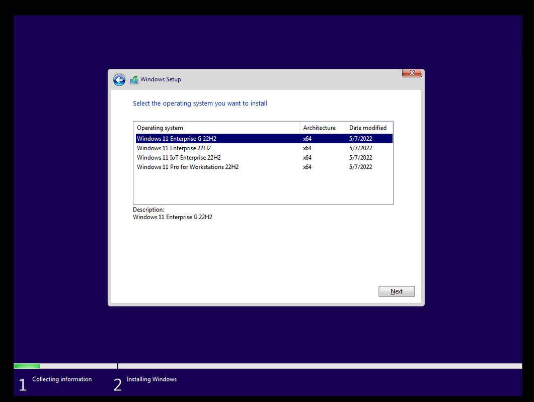Screen dimensions: 534x402
Task: Sort by Date modified column header
Action: click(369, 128)
